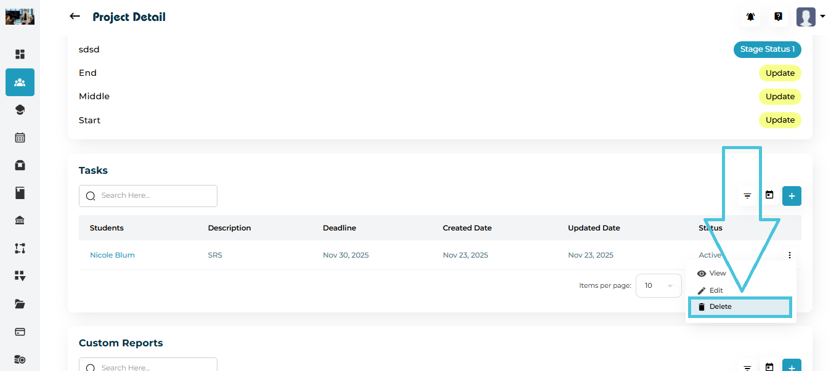Click the Tasks search input field
Viewport: 839px width, 371px height.
148,196
